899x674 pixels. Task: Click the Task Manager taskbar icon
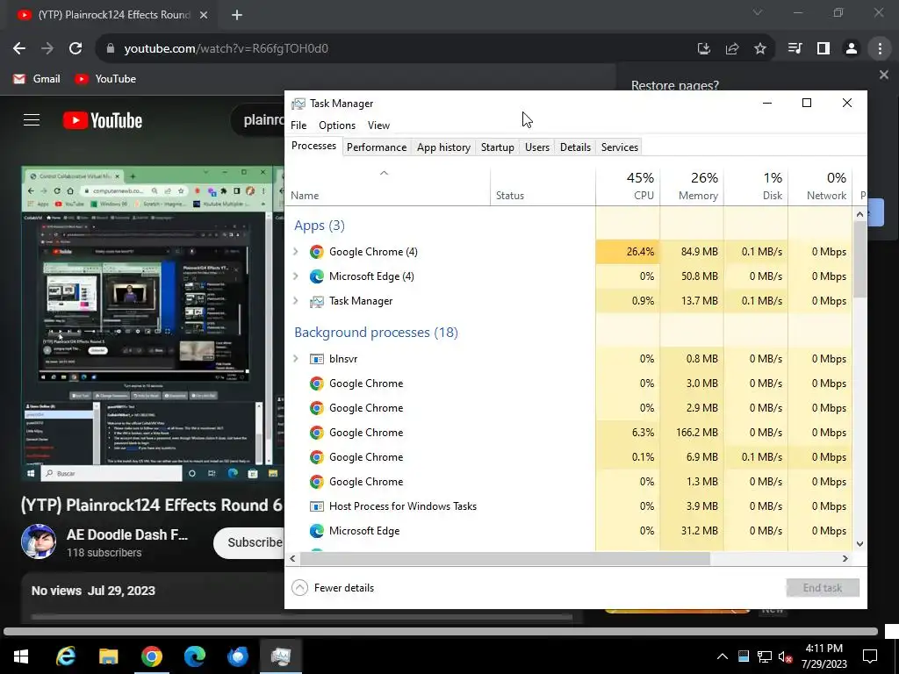(281, 656)
